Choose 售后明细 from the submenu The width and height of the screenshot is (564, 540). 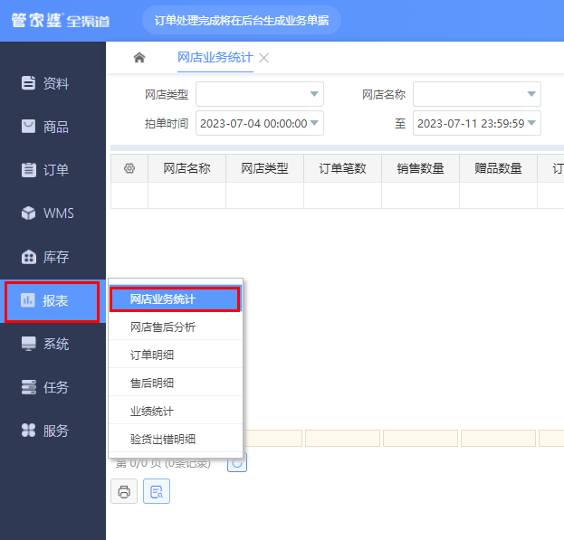coord(175,383)
